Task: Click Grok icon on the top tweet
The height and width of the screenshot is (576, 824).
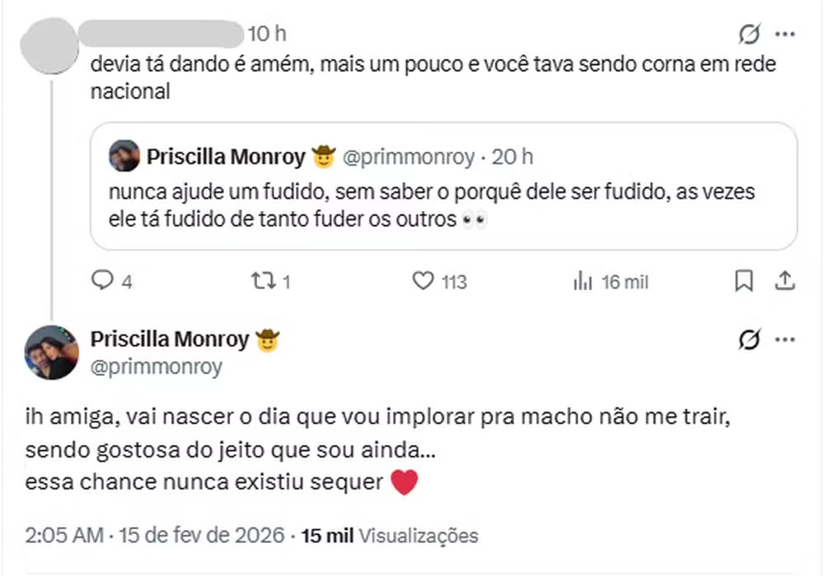Action: tap(748, 35)
